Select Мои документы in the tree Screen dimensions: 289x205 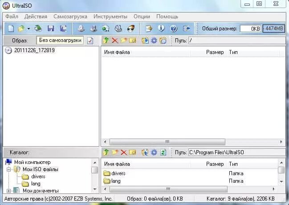click(41, 191)
